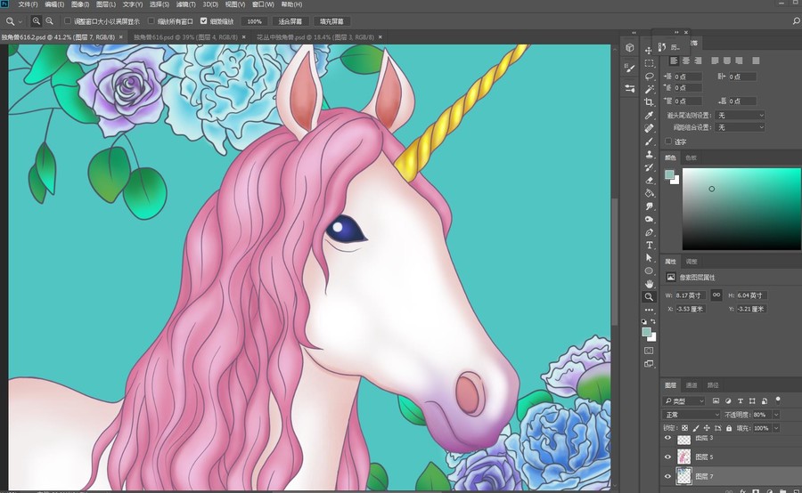
Task: Open the Edit Toolbar three-dots menu
Action: (x=649, y=310)
